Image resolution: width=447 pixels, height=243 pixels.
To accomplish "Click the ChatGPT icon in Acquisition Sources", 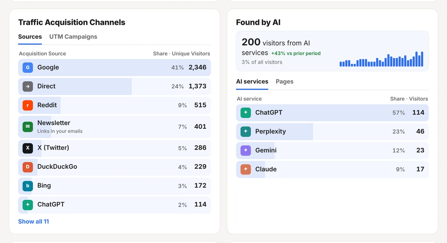I will (x=28, y=205).
